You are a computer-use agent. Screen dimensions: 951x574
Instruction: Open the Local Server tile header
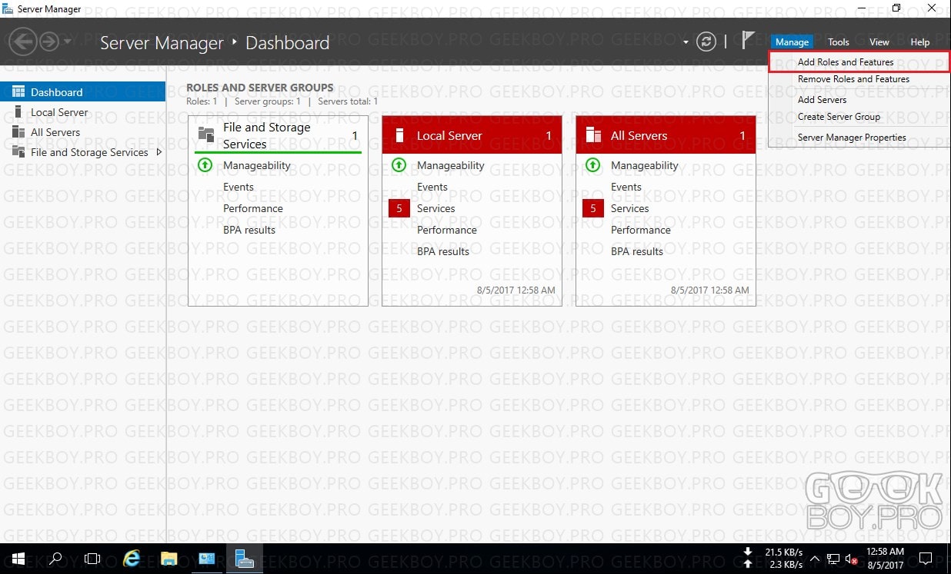coord(472,135)
